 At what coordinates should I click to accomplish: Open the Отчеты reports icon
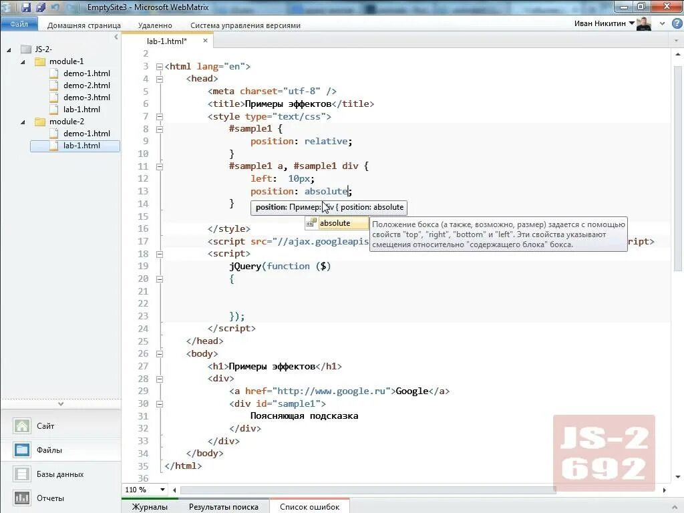(x=22, y=498)
